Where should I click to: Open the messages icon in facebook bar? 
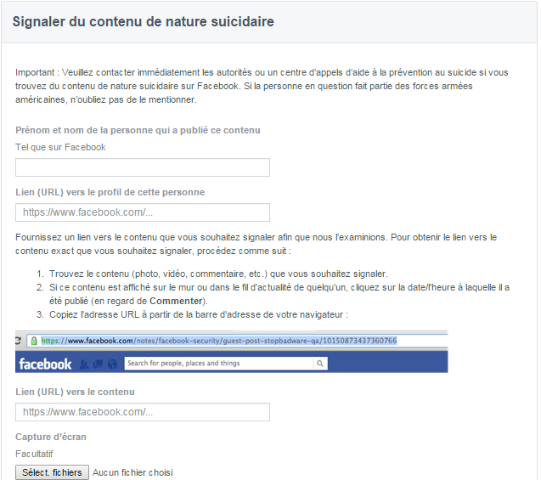98,364
